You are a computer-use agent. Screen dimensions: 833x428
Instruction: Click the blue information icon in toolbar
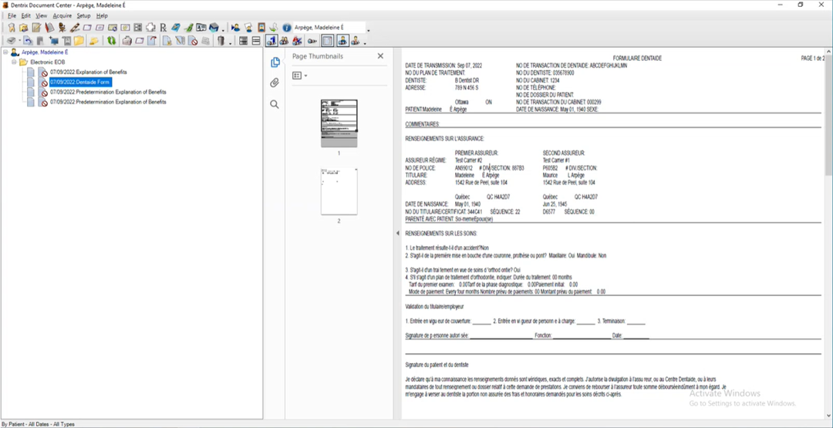(286, 28)
